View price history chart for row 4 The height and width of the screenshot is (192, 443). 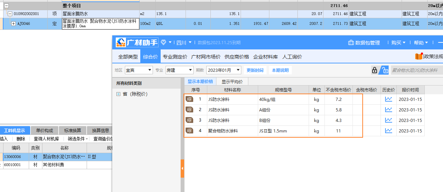tap(389, 131)
